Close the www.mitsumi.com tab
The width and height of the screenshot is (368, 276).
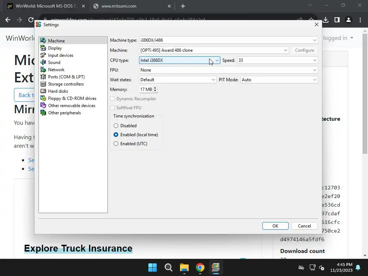[x=169, y=6]
